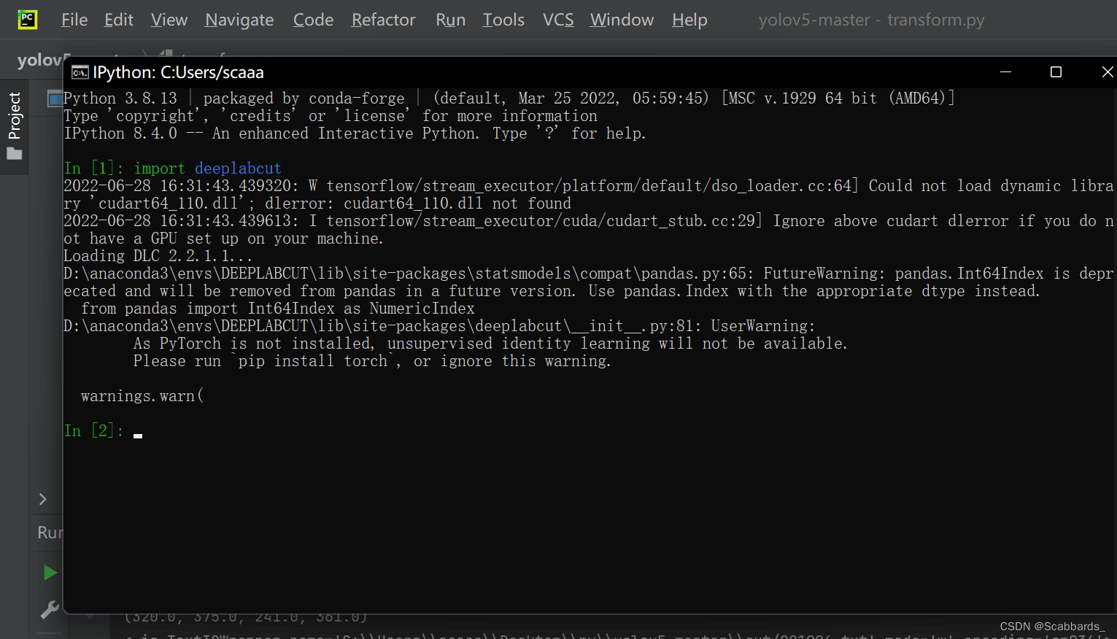Open the Refactor menu

[383, 20]
